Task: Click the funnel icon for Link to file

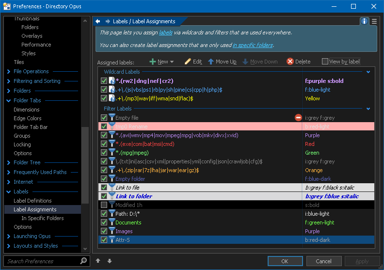Action: click(112, 187)
